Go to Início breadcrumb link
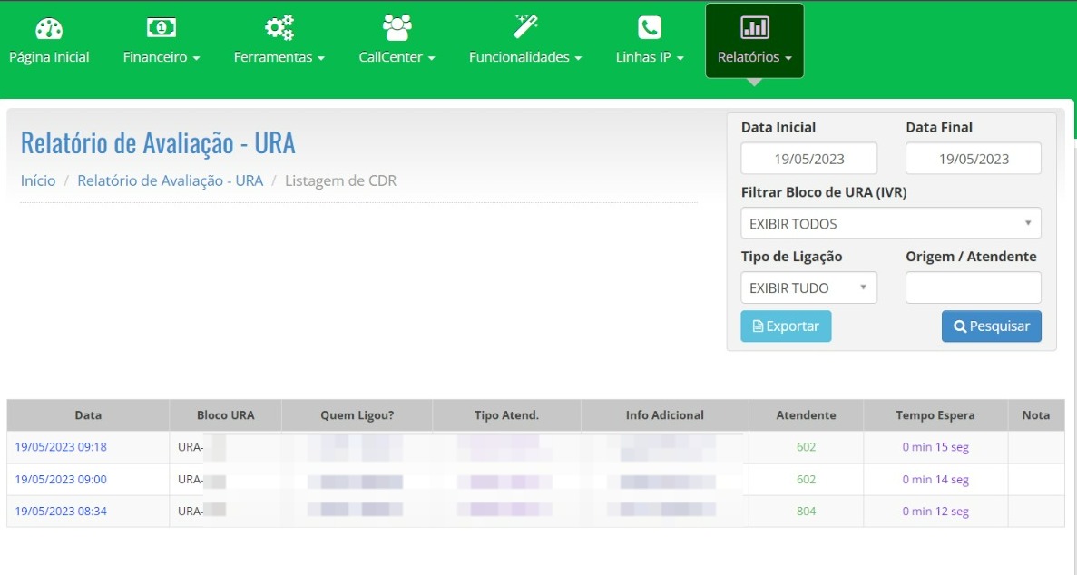Image resolution: width=1077 pixels, height=575 pixels. (x=38, y=180)
